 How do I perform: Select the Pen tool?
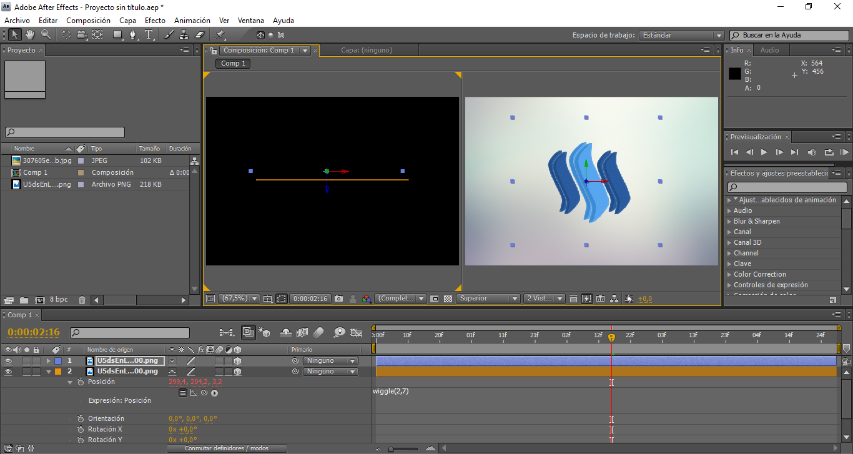133,35
